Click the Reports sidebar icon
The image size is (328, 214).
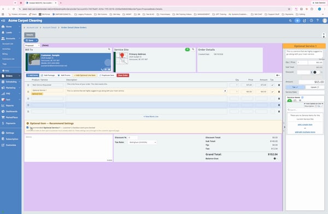tap(3, 105)
